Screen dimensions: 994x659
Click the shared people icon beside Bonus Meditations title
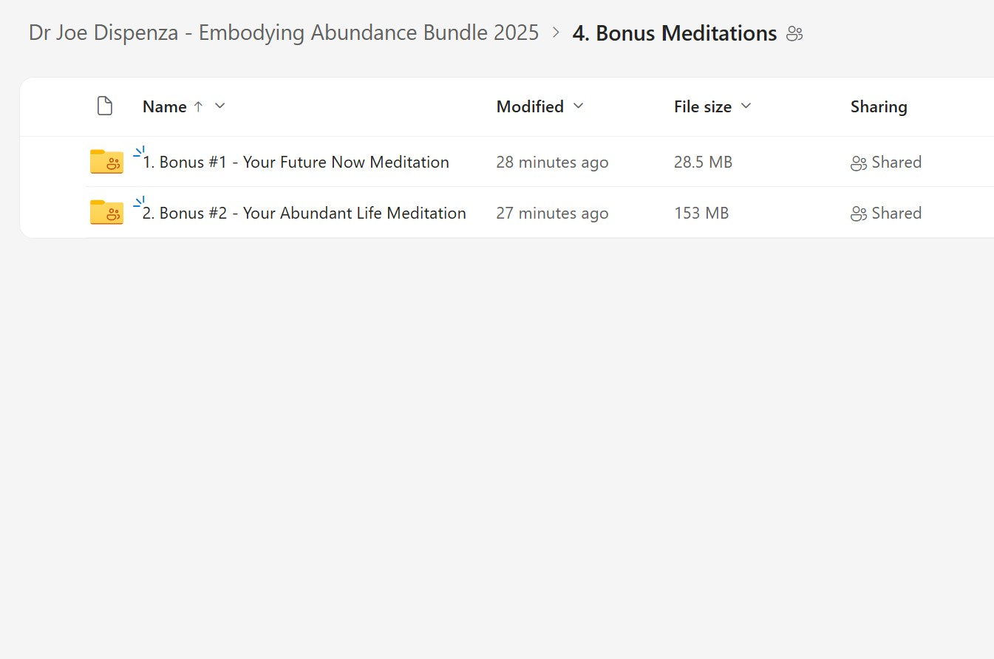[794, 34]
